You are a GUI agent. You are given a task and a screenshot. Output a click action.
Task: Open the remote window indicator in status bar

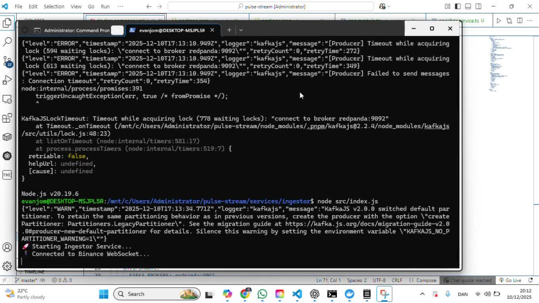pyautogui.click(x=4, y=280)
